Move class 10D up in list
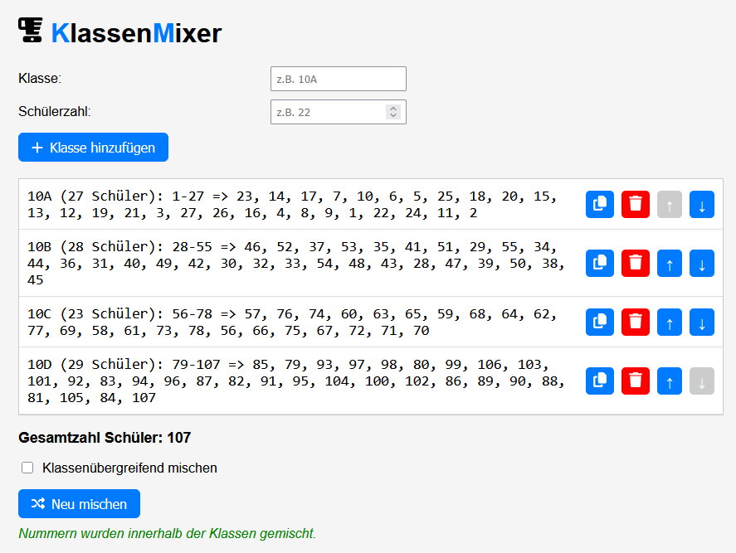Image resolution: width=736 pixels, height=553 pixels. click(x=670, y=381)
